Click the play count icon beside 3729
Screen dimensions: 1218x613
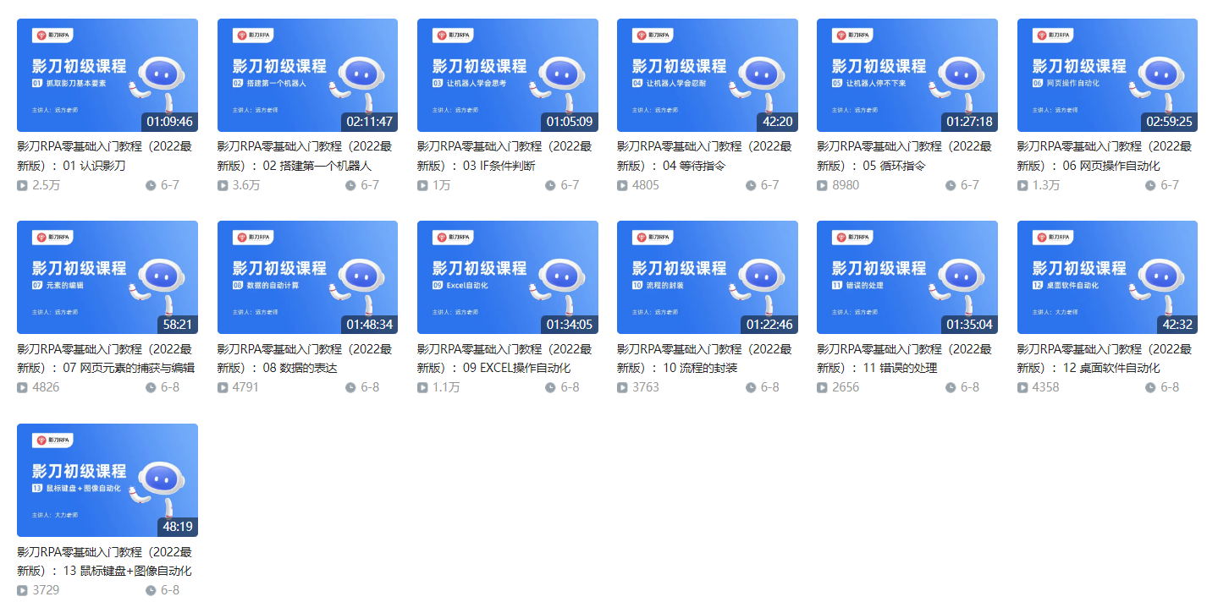tap(22, 590)
